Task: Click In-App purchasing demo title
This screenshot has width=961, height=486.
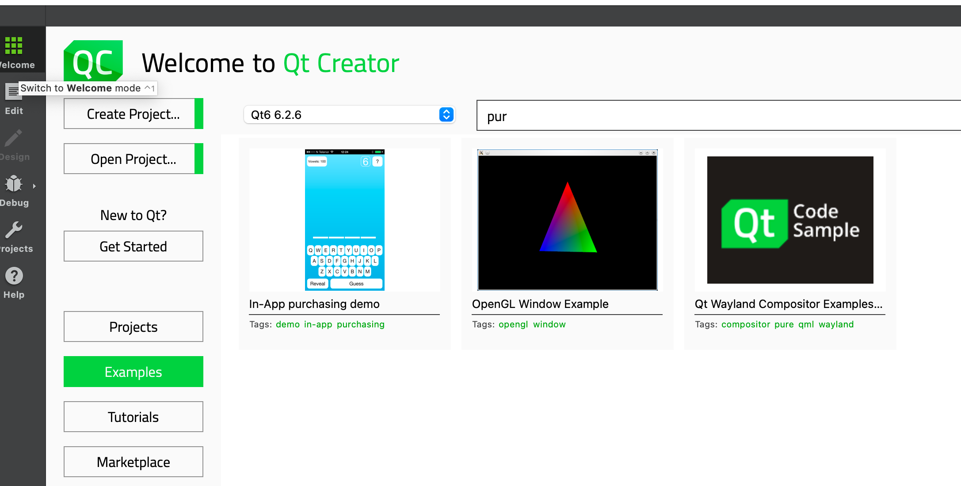Action: (314, 304)
